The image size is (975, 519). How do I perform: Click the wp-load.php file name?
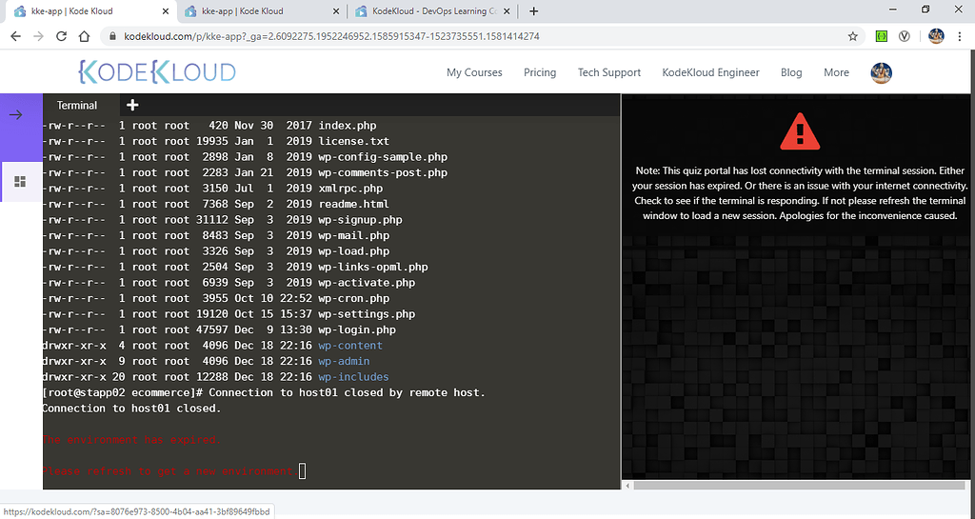[x=354, y=251]
